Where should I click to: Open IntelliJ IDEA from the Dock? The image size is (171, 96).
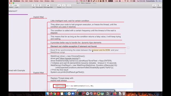coord(111,94)
